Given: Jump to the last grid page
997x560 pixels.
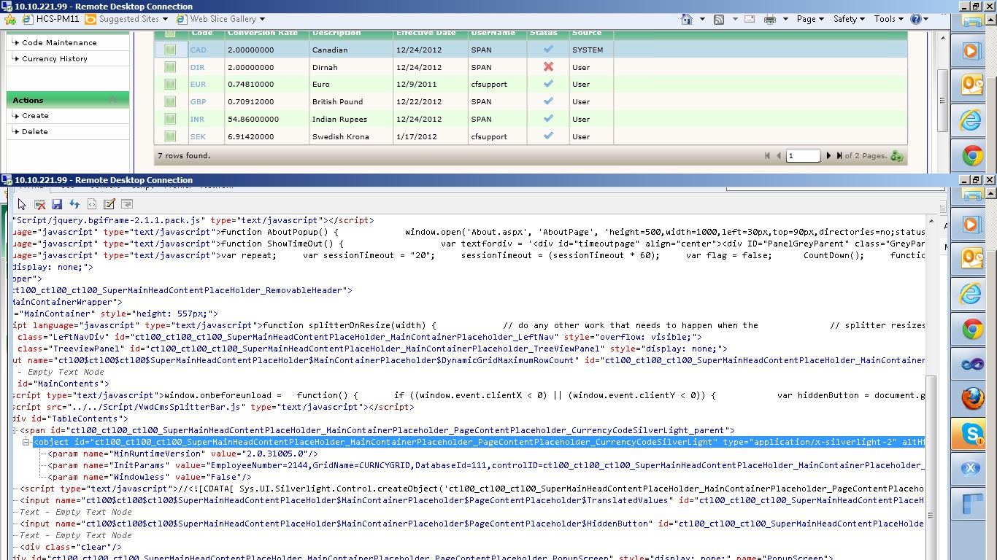Looking at the screenshot, I should [x=839, y=156].
